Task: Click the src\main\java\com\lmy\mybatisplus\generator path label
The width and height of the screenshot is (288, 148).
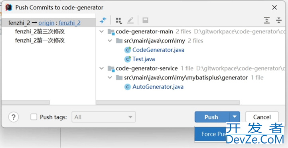Action: [x=186, y=78]
